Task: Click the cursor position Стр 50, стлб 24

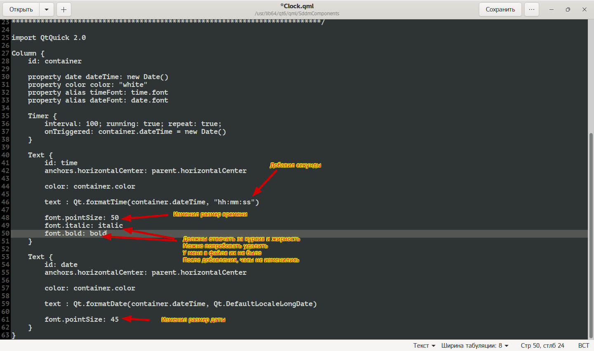Action: coord(542,346)
